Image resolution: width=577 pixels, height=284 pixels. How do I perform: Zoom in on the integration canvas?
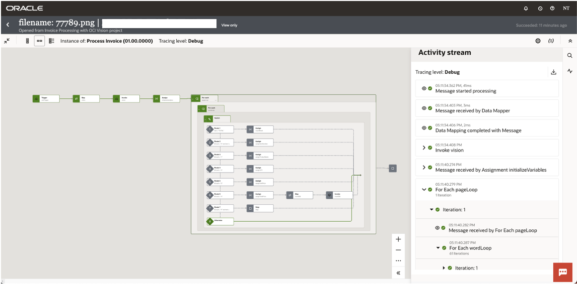398,239
